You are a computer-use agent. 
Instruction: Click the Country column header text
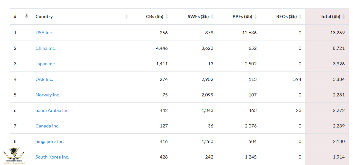tap(44, 16)
